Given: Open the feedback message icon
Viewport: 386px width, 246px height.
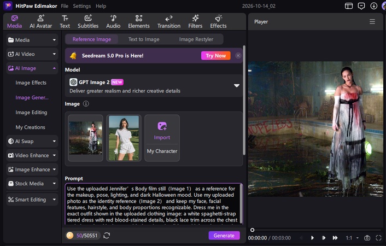Looking at the screenshot, I should tap(361, 6).
